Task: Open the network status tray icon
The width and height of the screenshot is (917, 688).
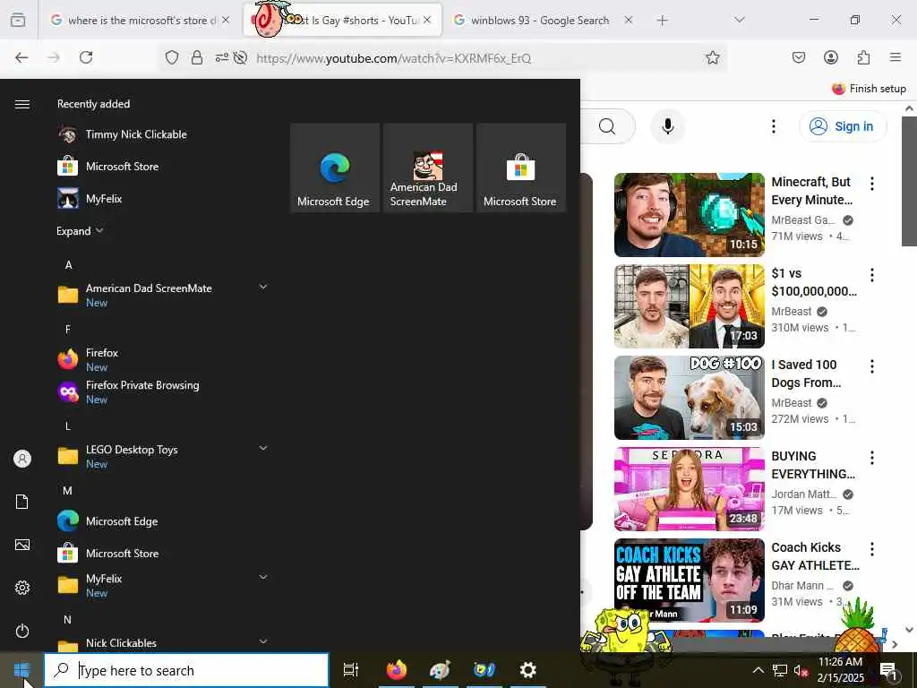Action: coord(780,670)
